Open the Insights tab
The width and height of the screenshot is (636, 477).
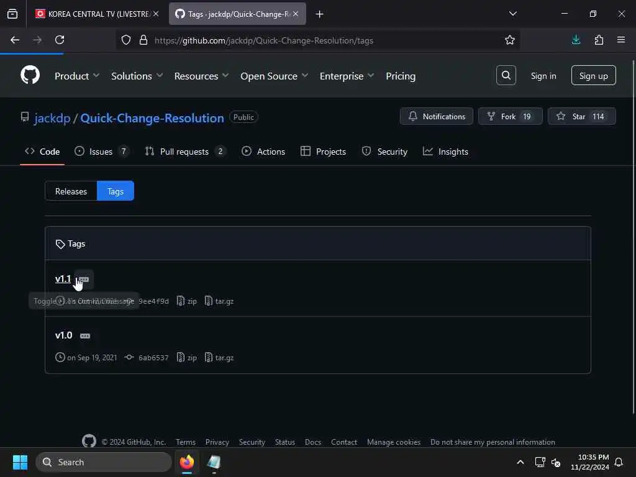(x=445, y=152)
